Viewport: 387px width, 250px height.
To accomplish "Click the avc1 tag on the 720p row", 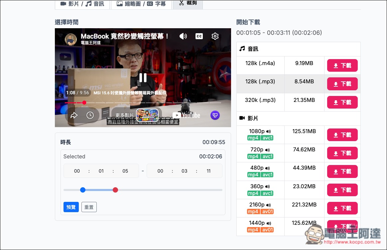I will pyautogui.click(x=267, y=156).
